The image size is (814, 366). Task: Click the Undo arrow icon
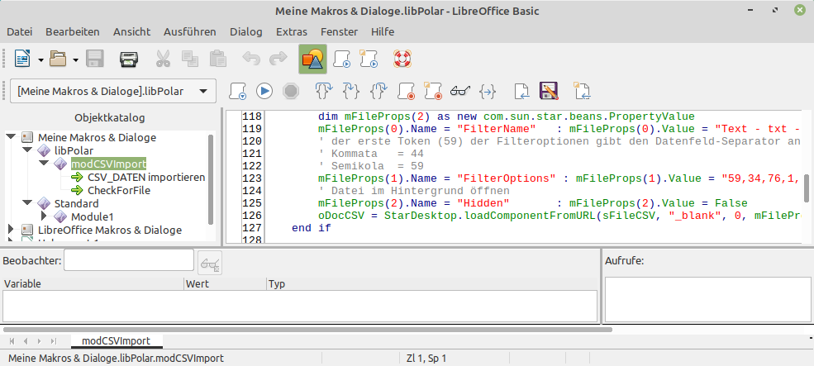(251, 59)
